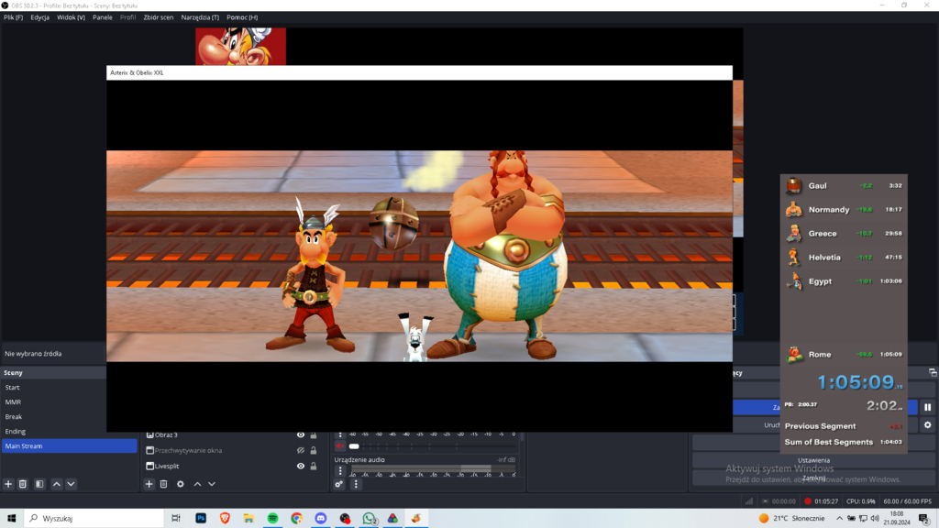Click the Ustawienia button
This screenshot has height=528, width=939.
point(813,460)
